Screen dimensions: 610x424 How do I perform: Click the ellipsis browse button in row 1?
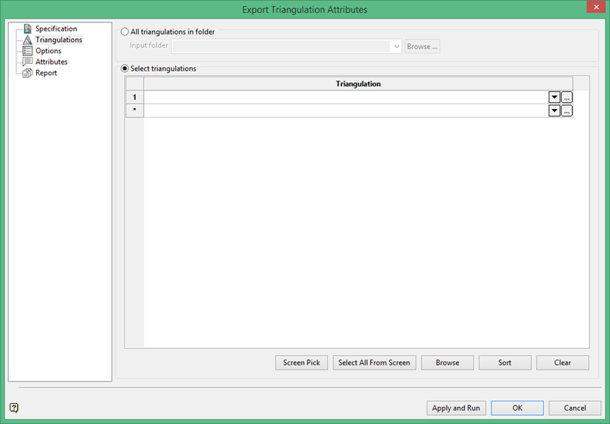coord(566,97)
